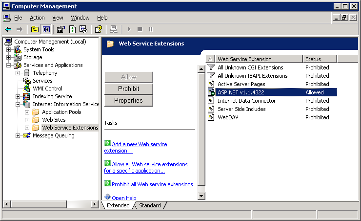Click the Prohibit button
361x221 pixels.
pyautogui.click(x=129, y=88)
